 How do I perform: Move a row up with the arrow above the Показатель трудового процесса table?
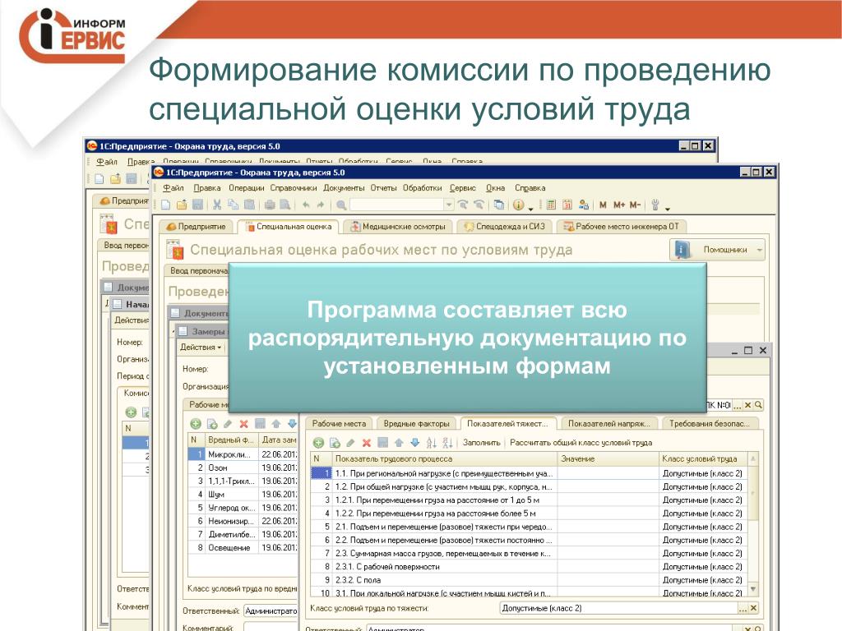(x=399, y=443)
